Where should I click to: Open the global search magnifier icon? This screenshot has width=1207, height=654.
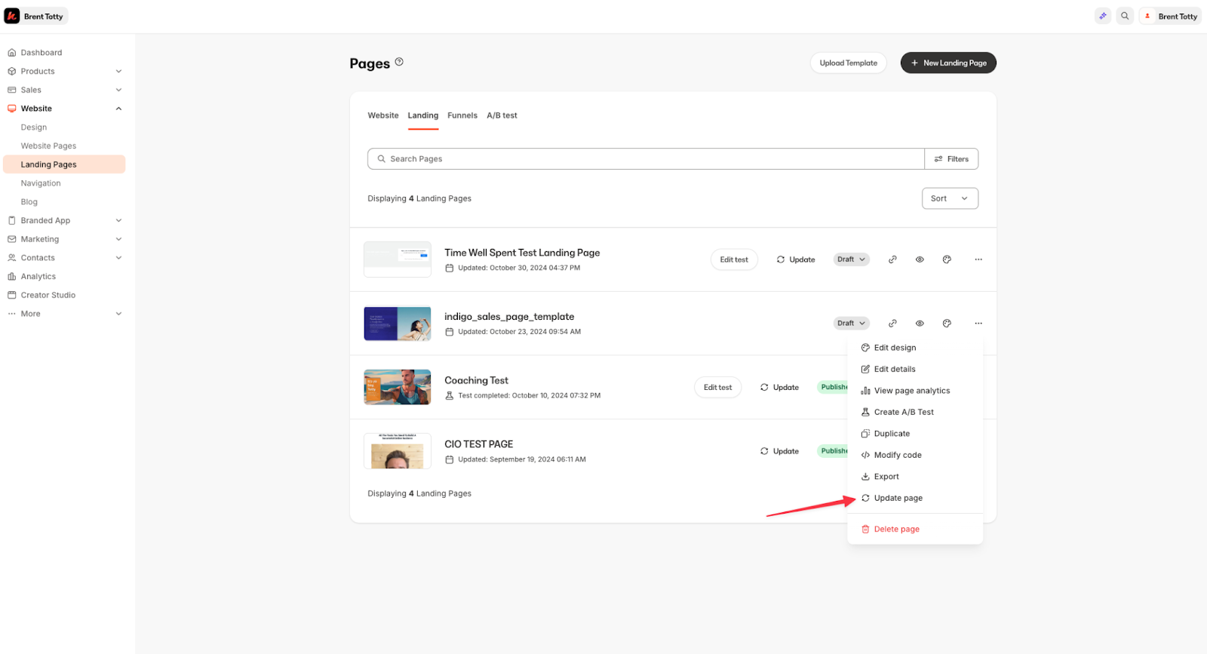coord(1125,16)
